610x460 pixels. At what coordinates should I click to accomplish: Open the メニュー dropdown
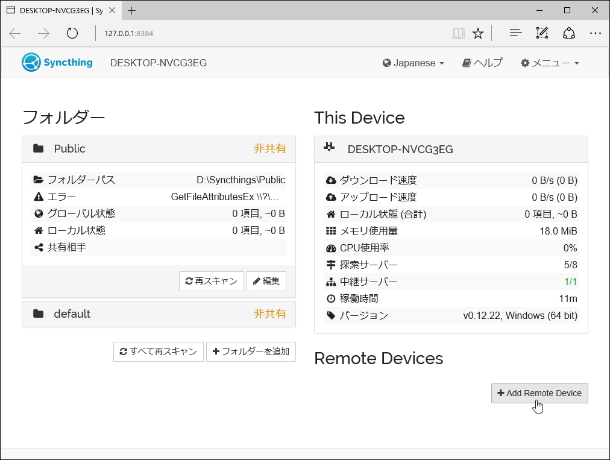[549, 63]
